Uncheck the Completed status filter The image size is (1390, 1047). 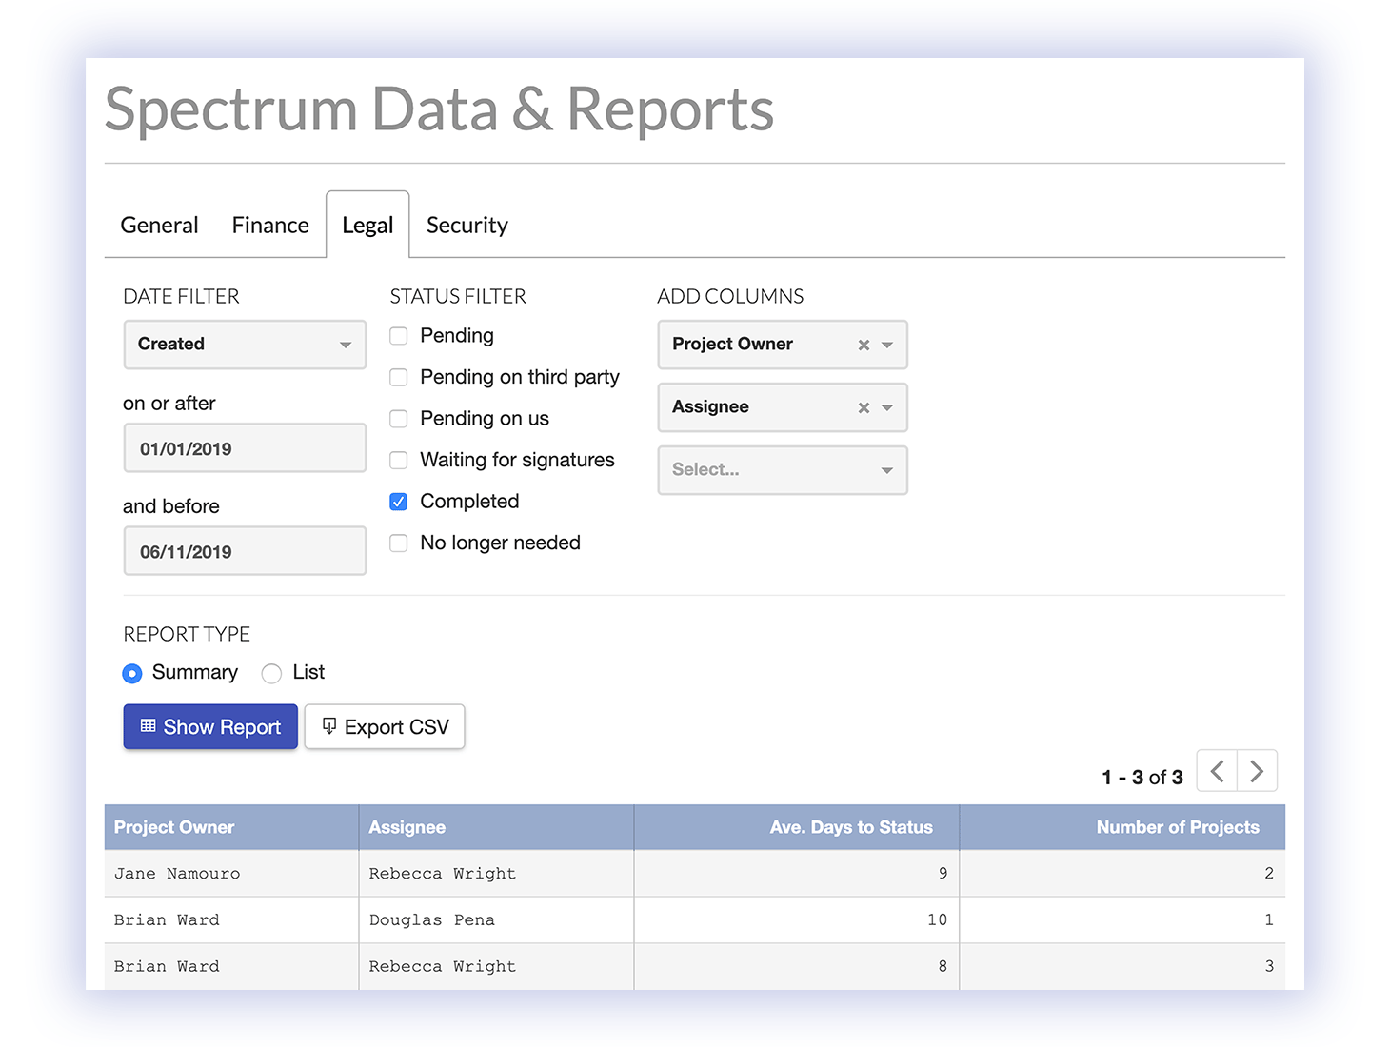(x=399, y=502)
